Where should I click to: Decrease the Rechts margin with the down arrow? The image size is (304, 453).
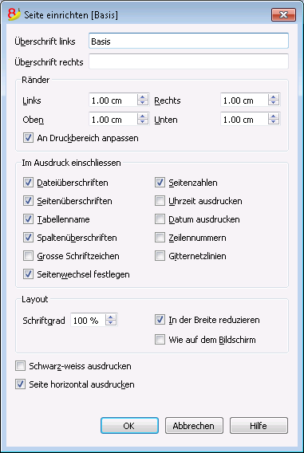coord(274,103)
